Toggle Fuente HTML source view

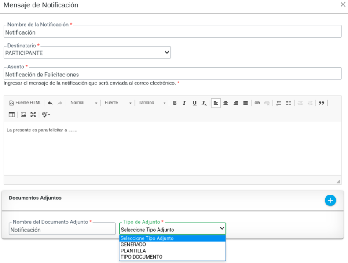pyautogui.click(x=25, y=103)
